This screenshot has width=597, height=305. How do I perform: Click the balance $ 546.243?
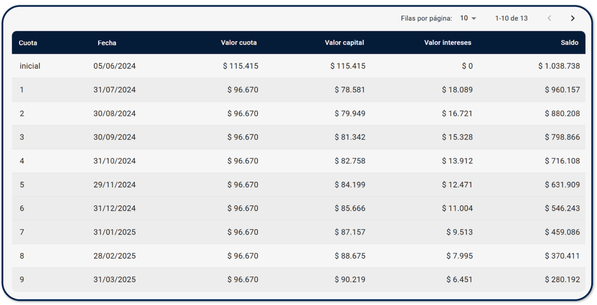pos(562,209)
